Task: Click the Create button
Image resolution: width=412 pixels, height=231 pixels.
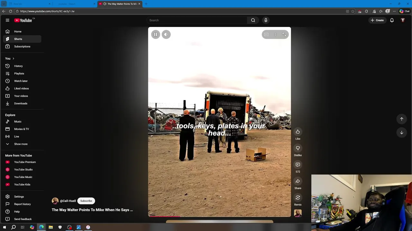Action: [377, 20]
